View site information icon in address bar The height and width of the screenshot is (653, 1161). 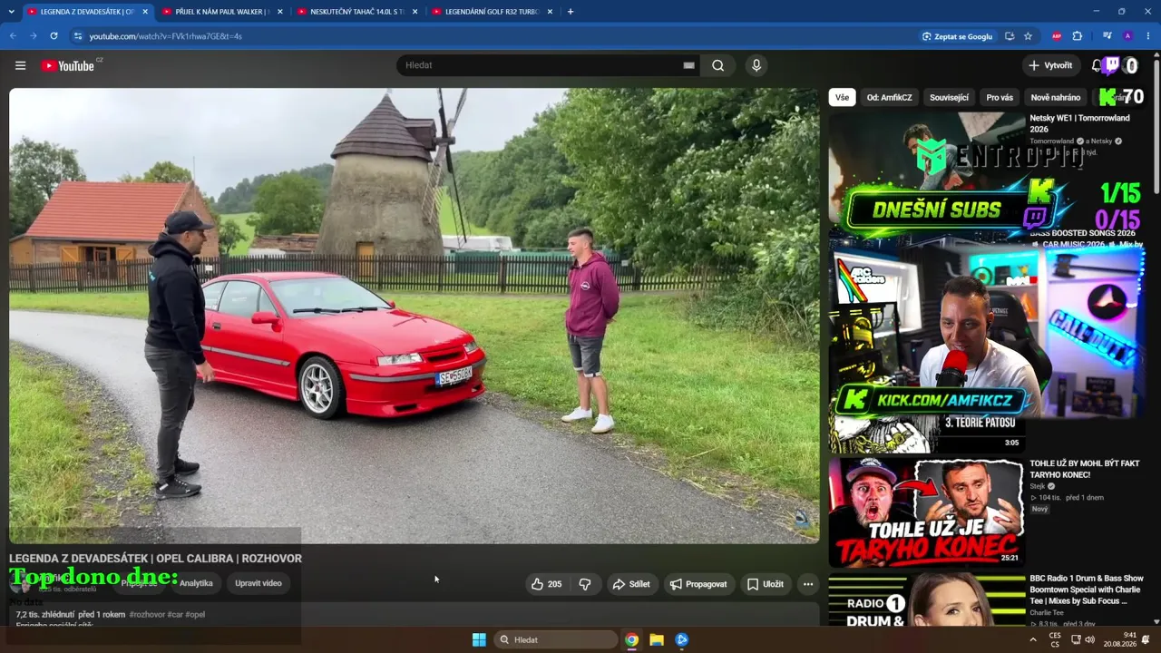[x=78, y=36]
